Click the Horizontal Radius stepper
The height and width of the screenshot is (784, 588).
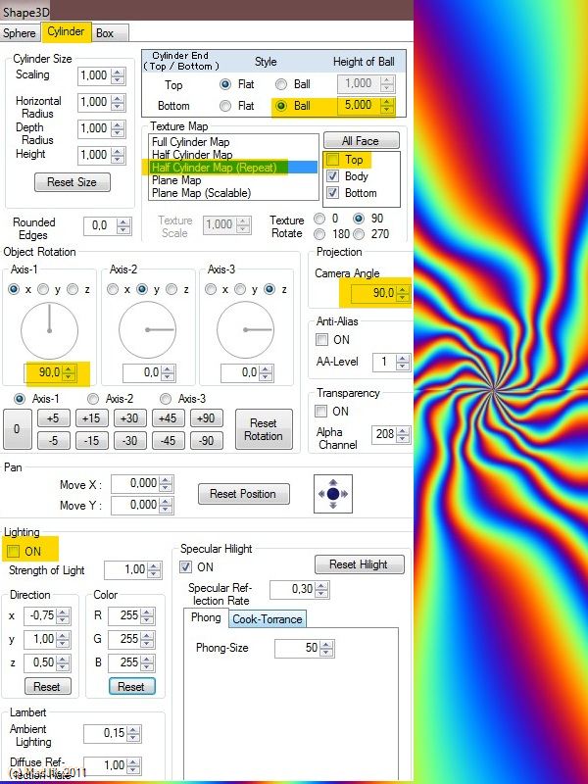click(x=118, y=102)
